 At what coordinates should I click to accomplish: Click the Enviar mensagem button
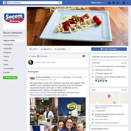point(109,49)
